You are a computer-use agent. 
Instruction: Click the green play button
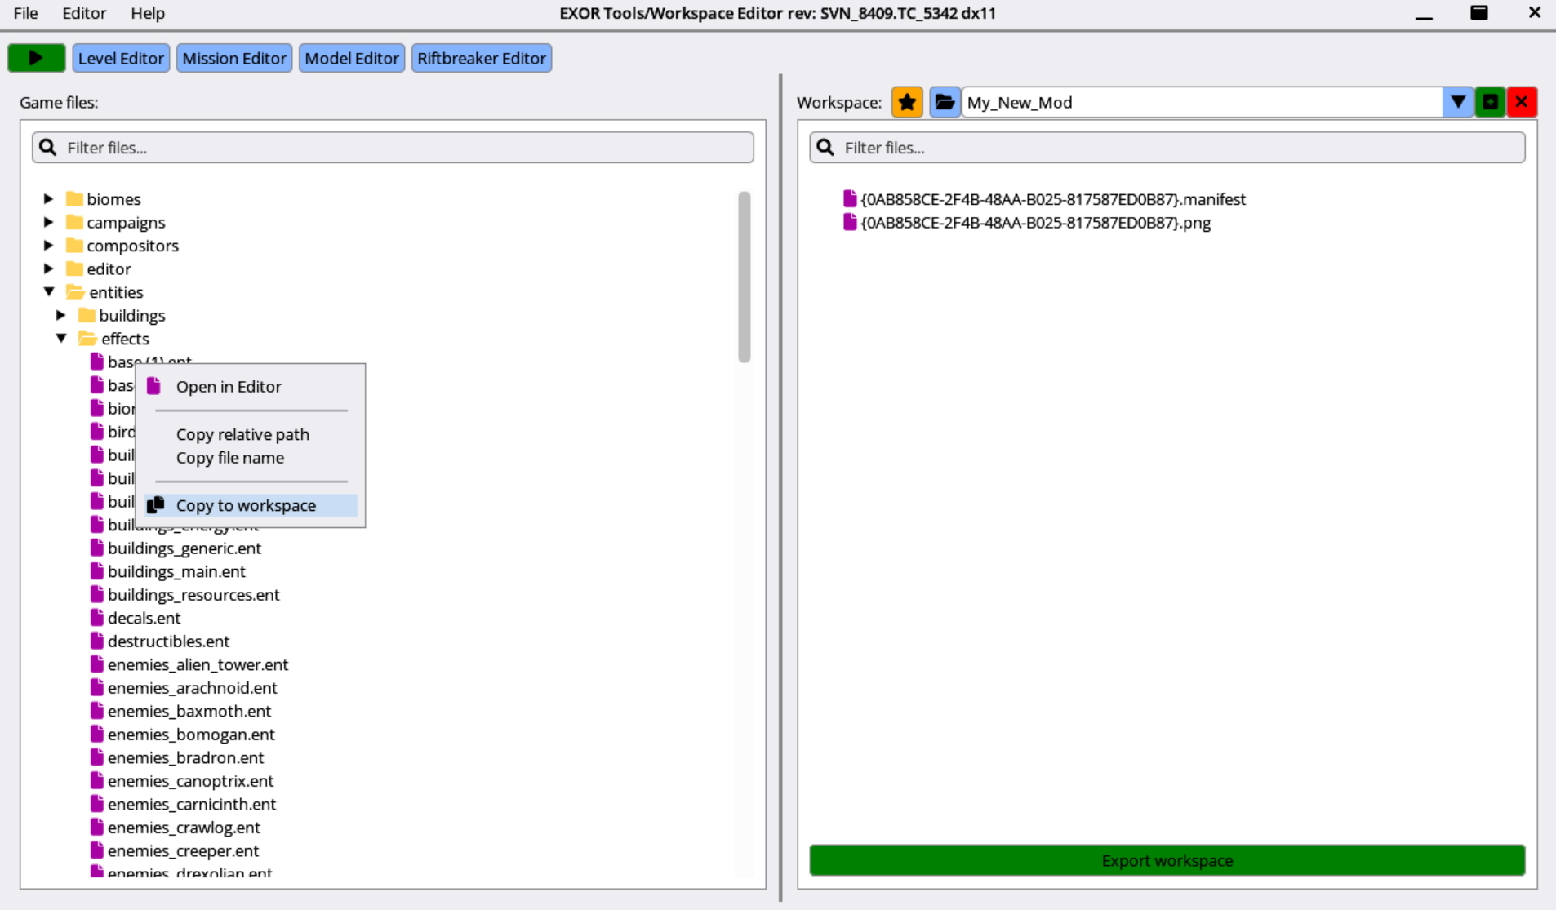pyautogui.click(x=36, y=58)
